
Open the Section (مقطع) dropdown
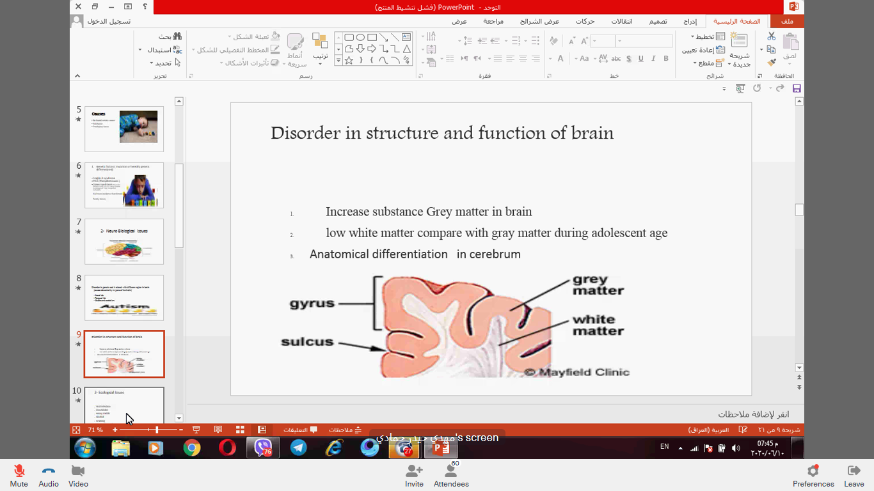click(710, 63)
